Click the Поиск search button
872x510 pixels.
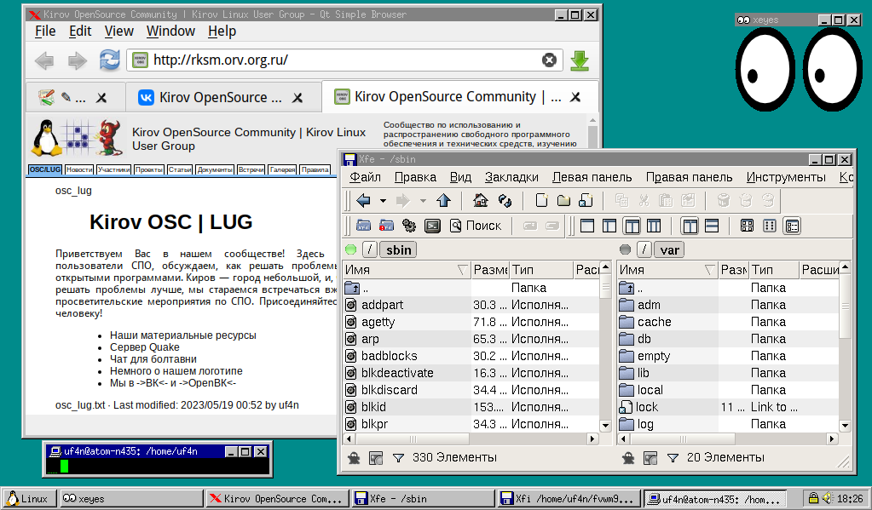[x=476, y=226]
